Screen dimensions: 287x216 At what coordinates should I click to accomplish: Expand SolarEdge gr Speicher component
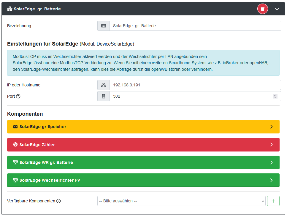143,127
